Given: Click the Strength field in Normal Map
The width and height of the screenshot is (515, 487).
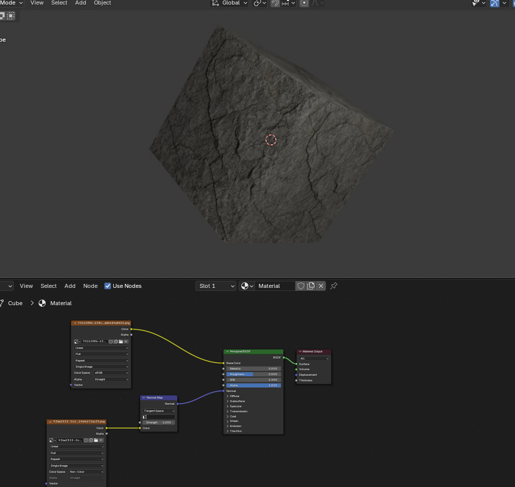Looking at the screenshot, I should pyautogui.click(x=158, y=423).
